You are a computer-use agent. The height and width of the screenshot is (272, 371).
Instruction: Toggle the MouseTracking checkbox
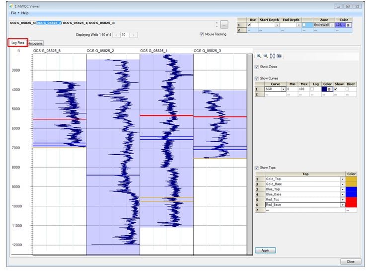click(x=202, y=34)
